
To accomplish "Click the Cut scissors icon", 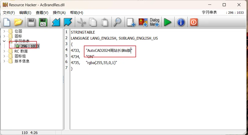I will pyautogui.click(x=82, y=22).
